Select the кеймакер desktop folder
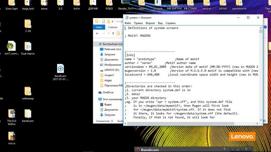This screenshot has height=152, width=271. [28, 93]
